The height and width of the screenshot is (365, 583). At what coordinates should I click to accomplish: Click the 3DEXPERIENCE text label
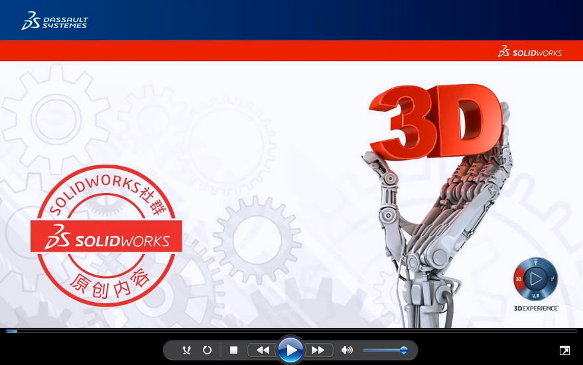(536, 309)
